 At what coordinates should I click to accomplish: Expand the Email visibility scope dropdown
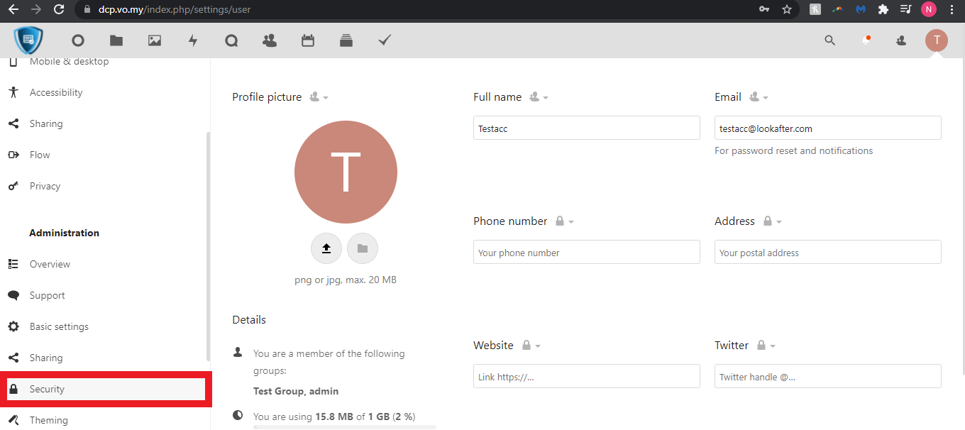(x=759, y=97)
